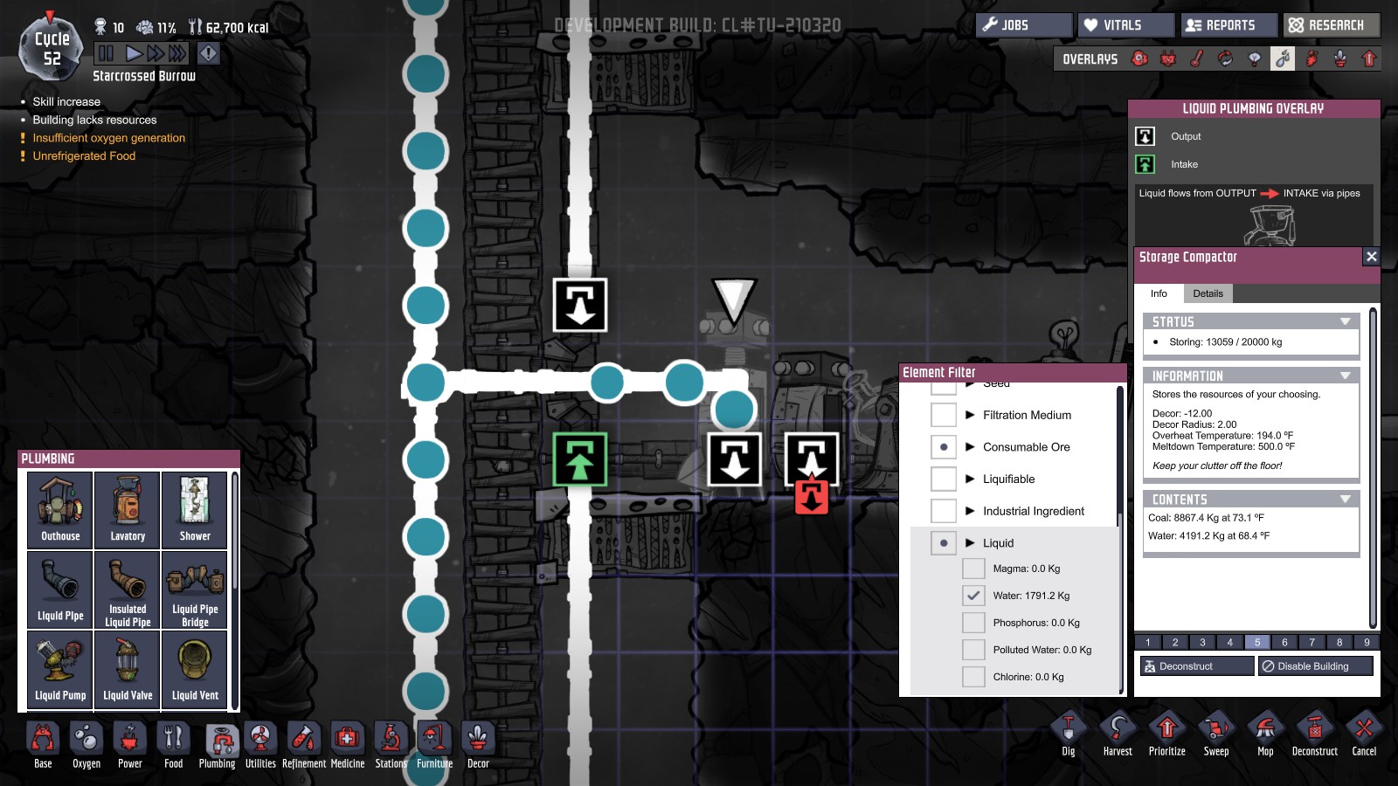Screen dimensions: 1398x786
Task: Set game speed to normal play
Action: (x=134, y=53)
